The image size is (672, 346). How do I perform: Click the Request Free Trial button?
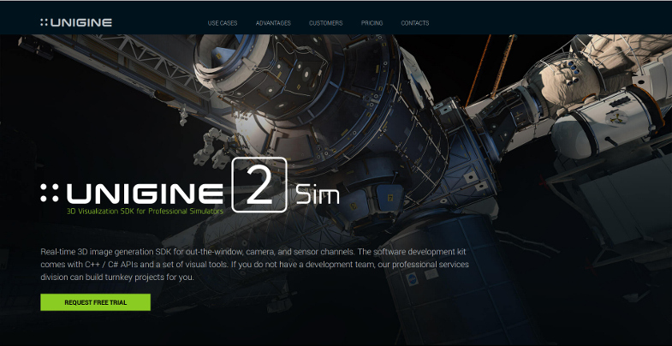[x=96, y=302]
